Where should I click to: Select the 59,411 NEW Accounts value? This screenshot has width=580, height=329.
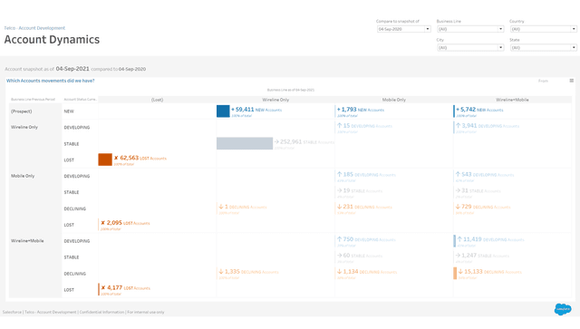(x=256, y=110)
